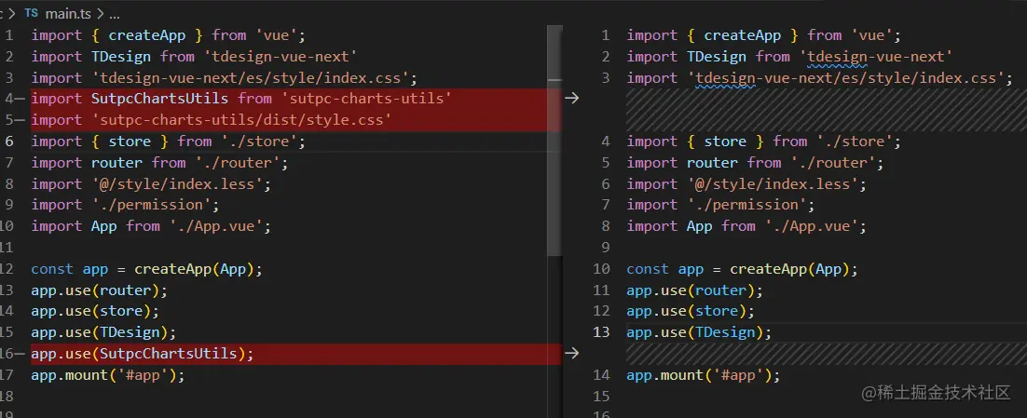Click right pane line importing router from './router'
1027x418 pixels.
755,163
